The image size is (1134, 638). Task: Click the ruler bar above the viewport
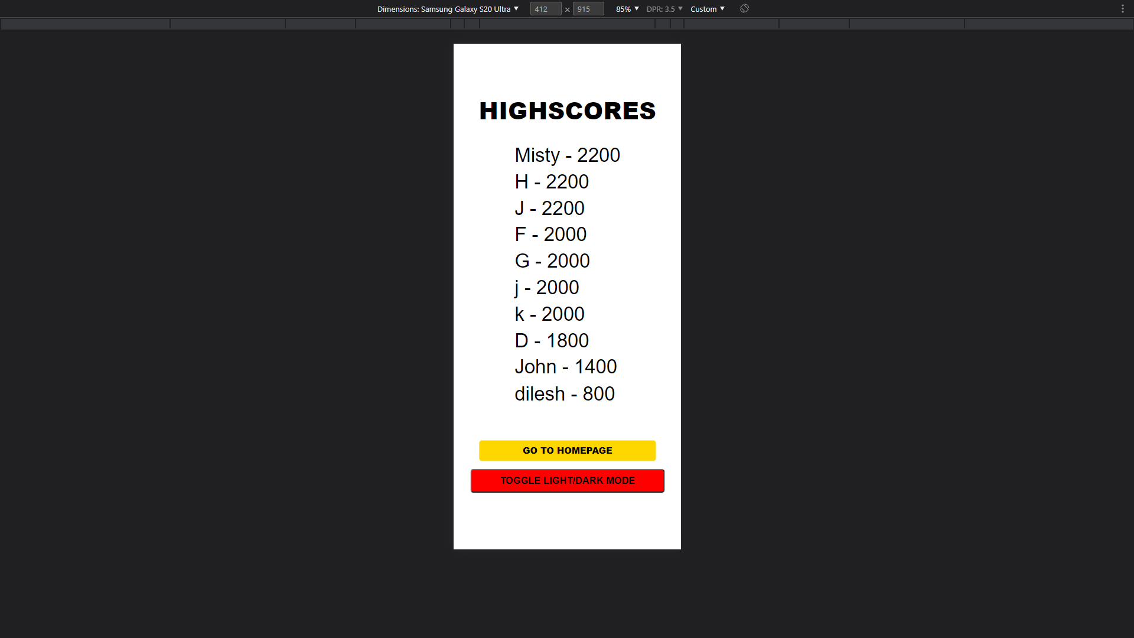567,24
